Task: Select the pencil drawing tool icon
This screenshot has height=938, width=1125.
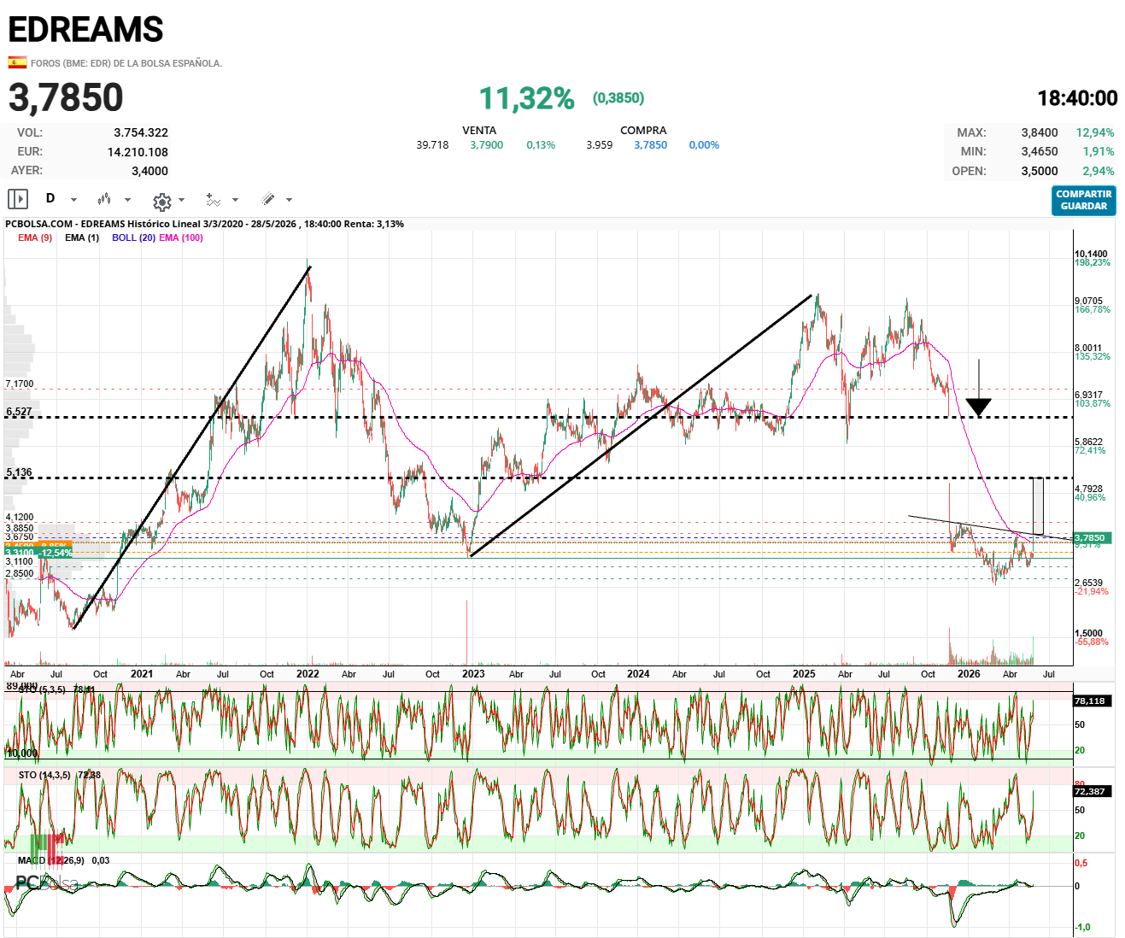Action: click(x=268, y=199)
